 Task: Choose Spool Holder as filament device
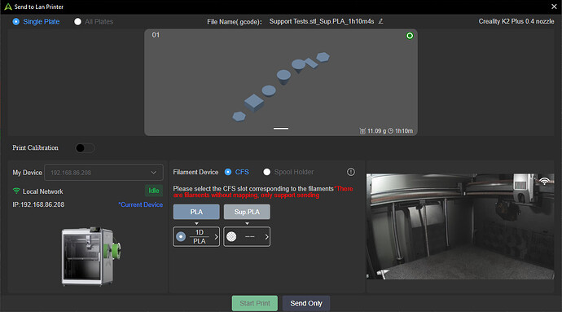coord(266,172)
